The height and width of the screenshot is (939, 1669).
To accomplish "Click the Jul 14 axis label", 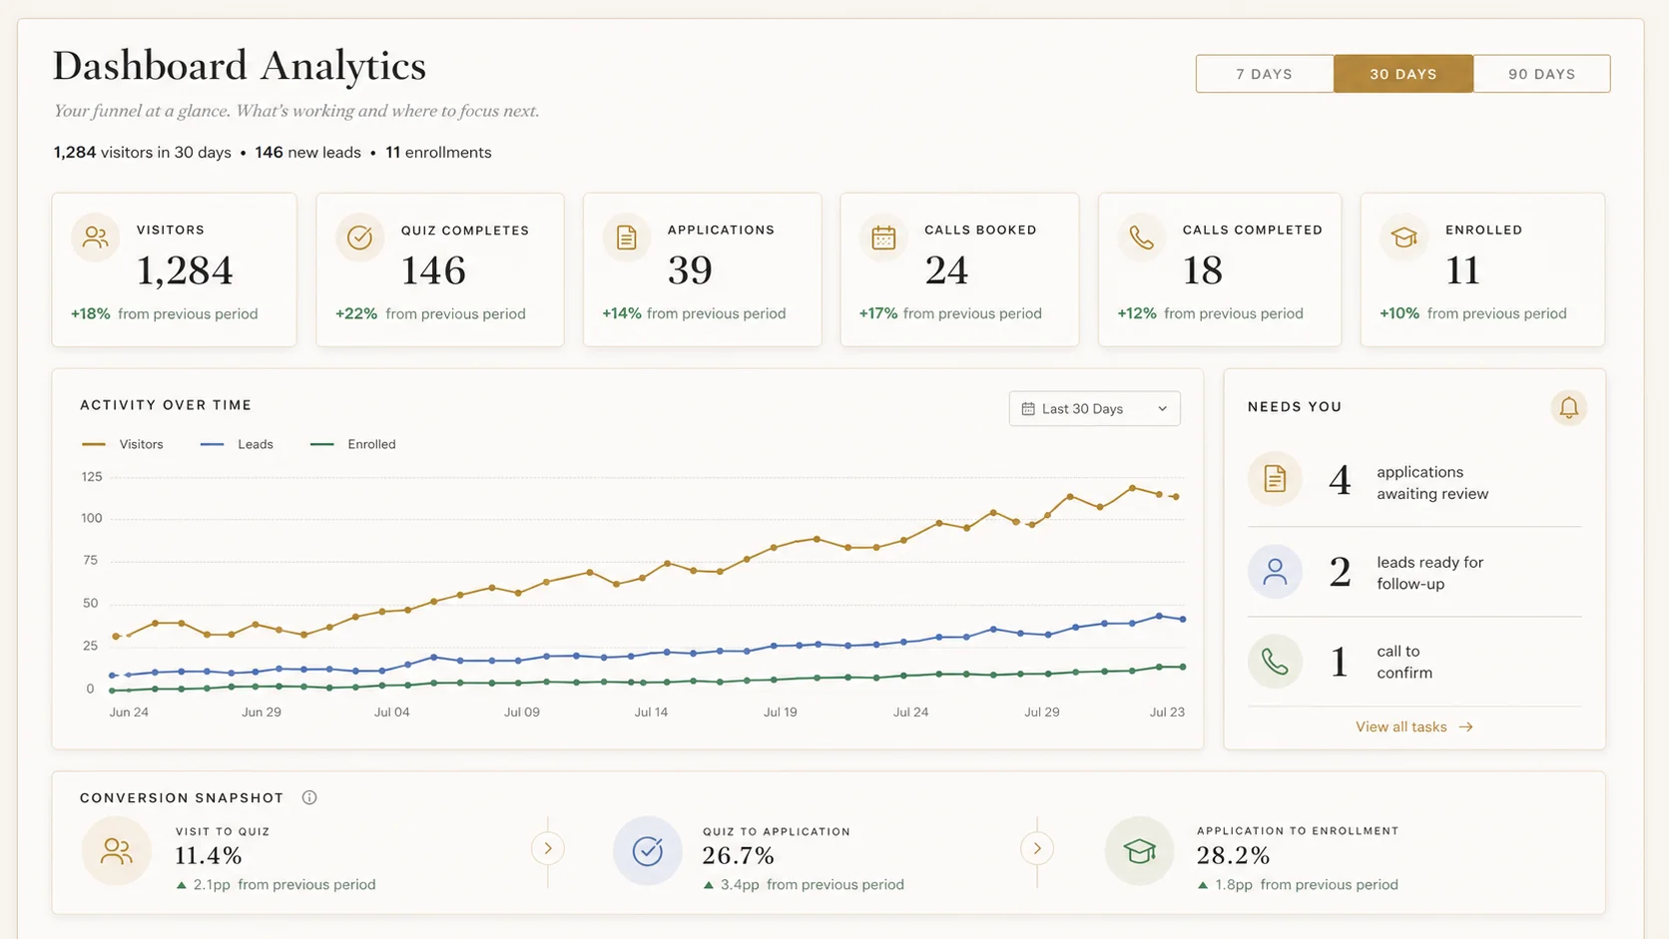I will tap(651, 712).
